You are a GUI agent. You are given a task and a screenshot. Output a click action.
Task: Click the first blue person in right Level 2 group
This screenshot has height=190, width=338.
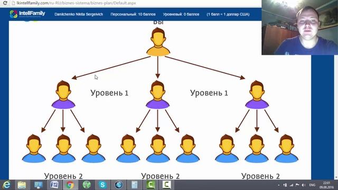(x=227, y=148)
